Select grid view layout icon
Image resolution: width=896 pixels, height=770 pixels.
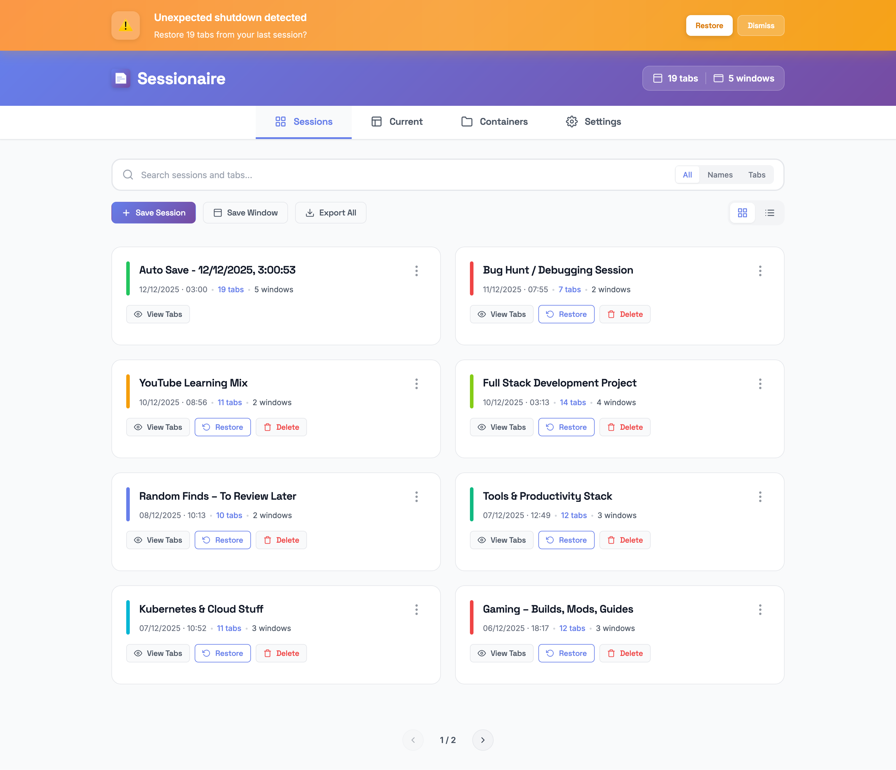click(742, 213)
